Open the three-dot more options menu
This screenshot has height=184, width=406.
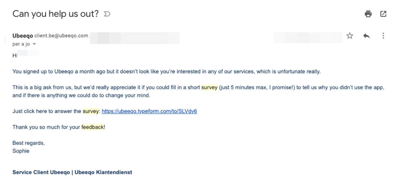point(383,36)
